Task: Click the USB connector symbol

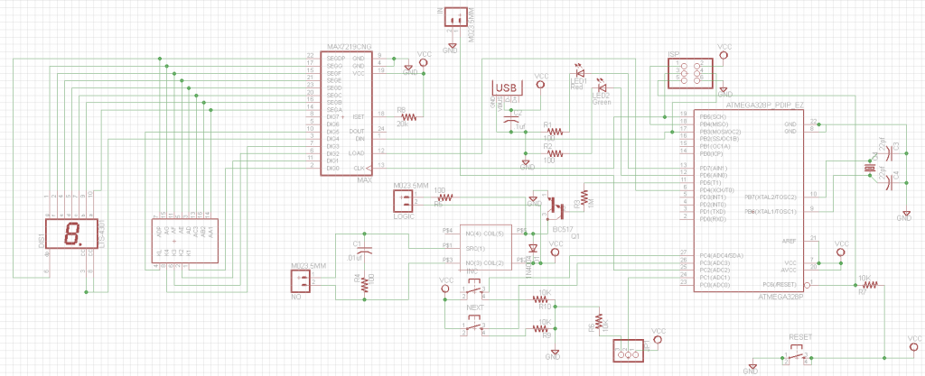Action: pyautogui.click(x=506, y=87)
